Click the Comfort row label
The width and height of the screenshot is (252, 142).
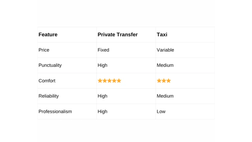click(x=47, y=81)
